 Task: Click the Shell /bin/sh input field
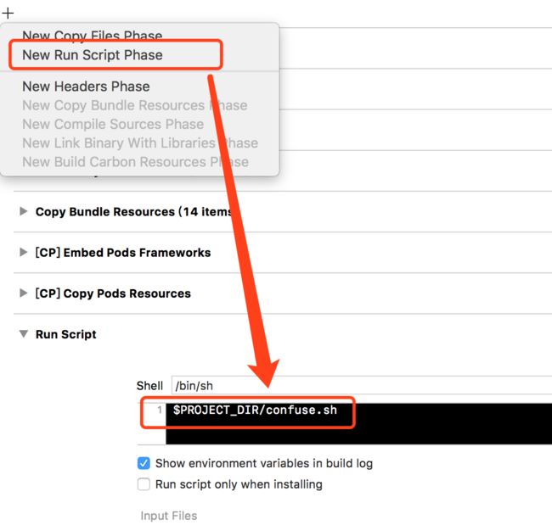pos(362,385)
